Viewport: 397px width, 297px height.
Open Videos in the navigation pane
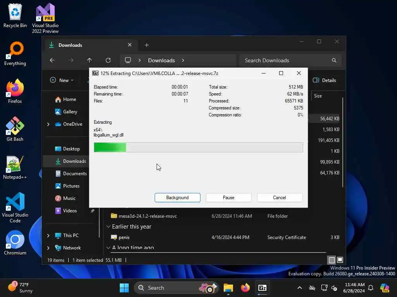66,211
